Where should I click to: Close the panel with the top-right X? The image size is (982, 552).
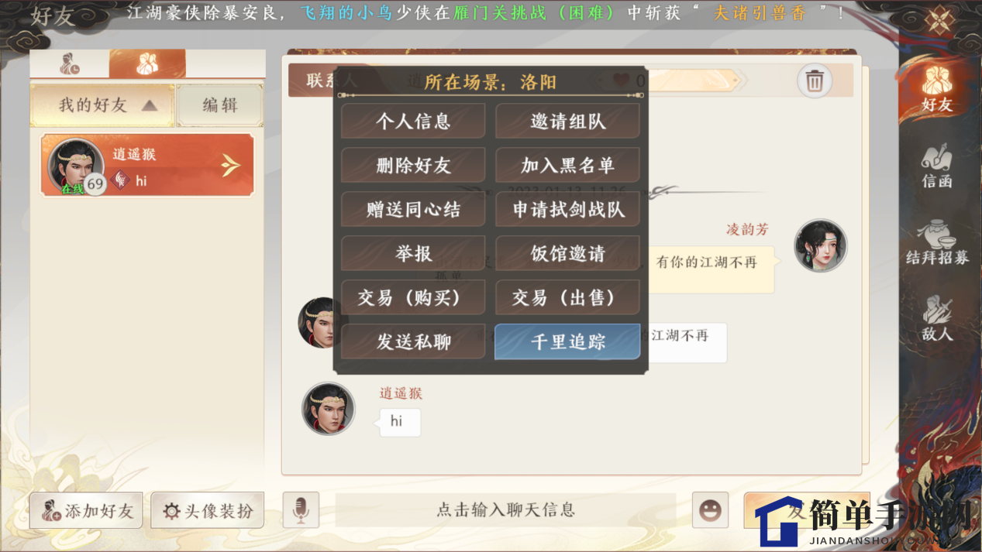point(939,20)
